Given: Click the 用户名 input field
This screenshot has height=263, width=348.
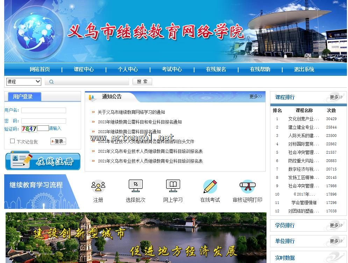Looking at the screenshot, I should pos(44,110).
